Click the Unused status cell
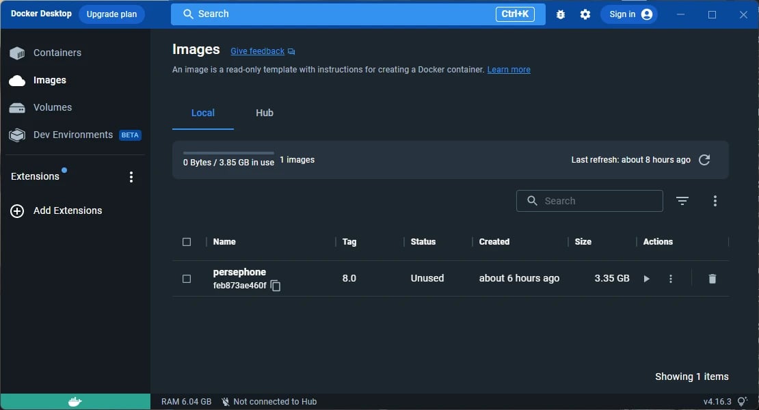The width and height of the screenshot is (759, 410). (x=427, y=279)
